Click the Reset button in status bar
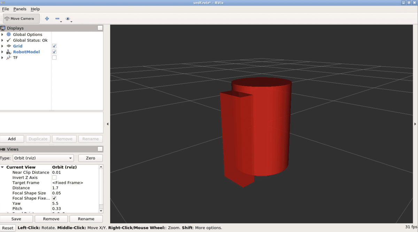Viewport: 418px width, 232px height. coord(8,228)
